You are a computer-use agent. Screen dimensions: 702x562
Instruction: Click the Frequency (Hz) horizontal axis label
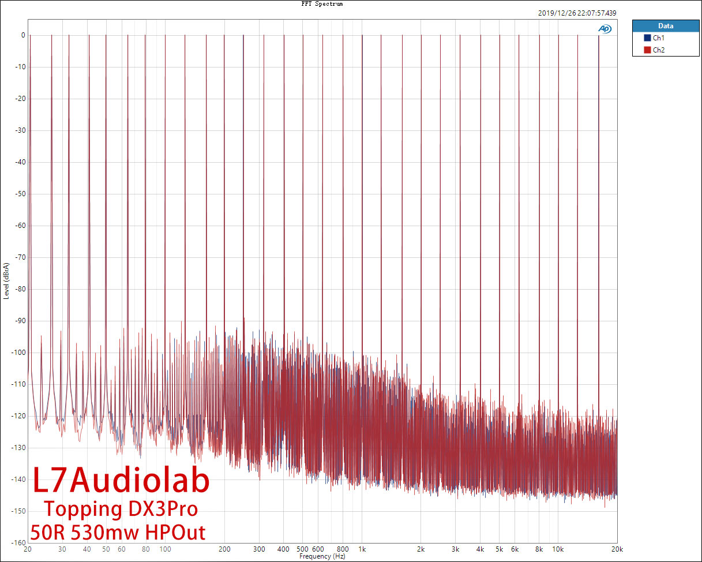coord(322,556)
